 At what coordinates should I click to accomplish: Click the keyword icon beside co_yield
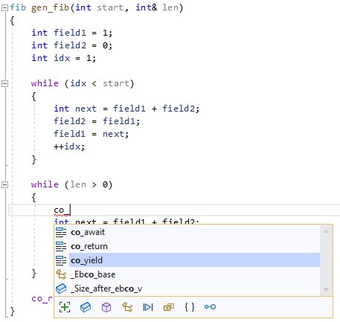pos(61,260)
